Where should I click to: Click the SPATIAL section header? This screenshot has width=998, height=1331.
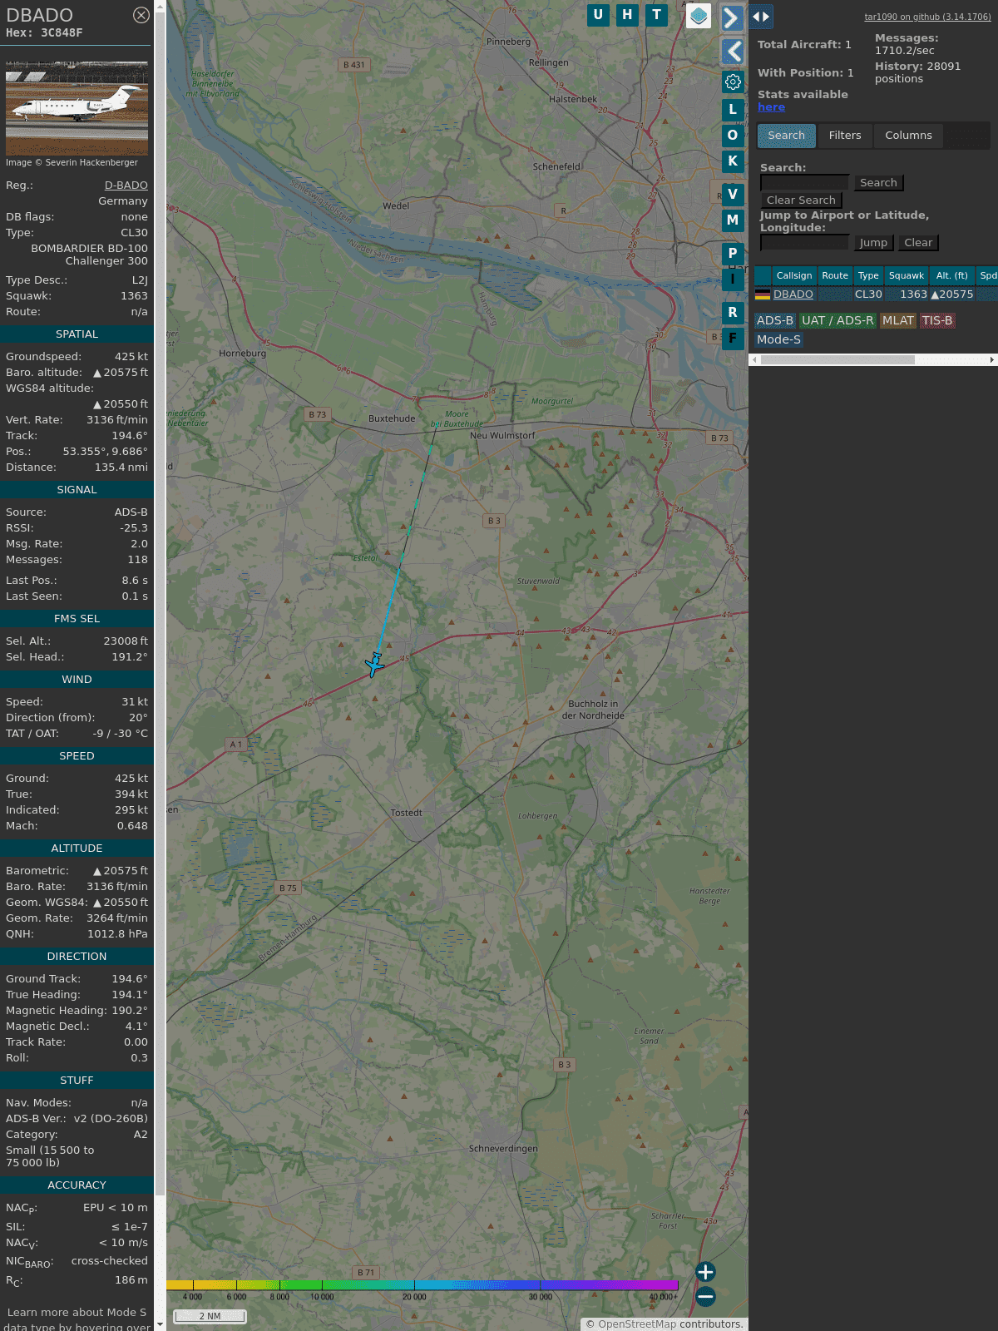(77, 334)
